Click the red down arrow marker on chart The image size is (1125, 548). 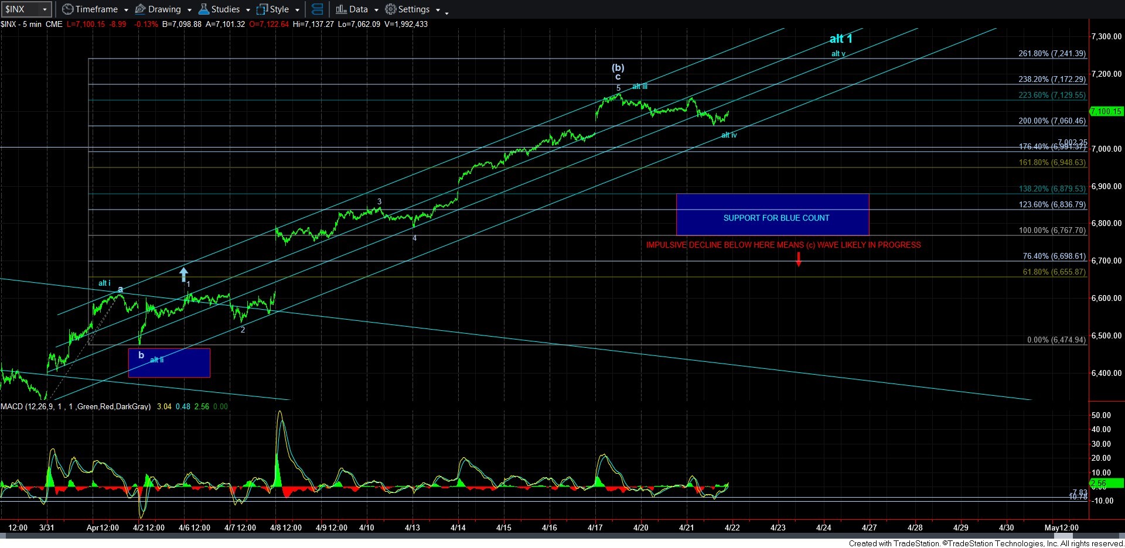point(798,259)
